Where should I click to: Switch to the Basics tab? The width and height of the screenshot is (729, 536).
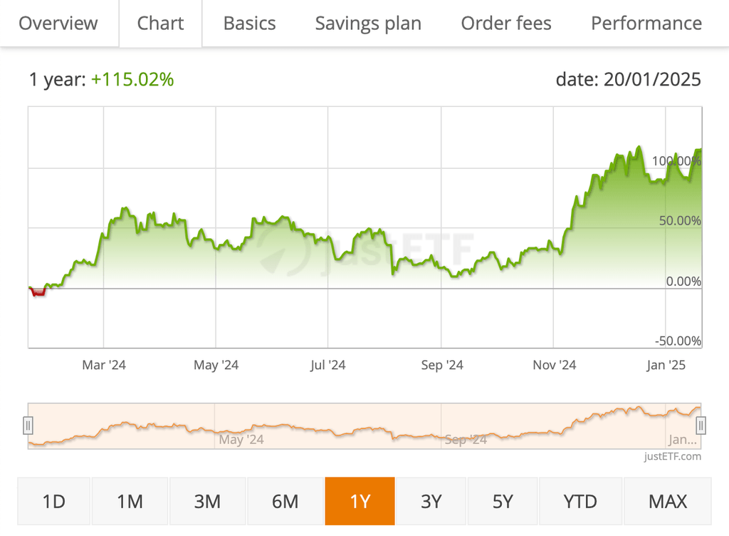(249, 24)
